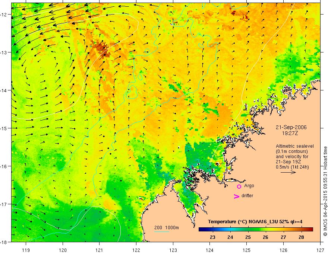Click colorbar tick label 23
The image size is (328, 253).
[x=212, y=237]
